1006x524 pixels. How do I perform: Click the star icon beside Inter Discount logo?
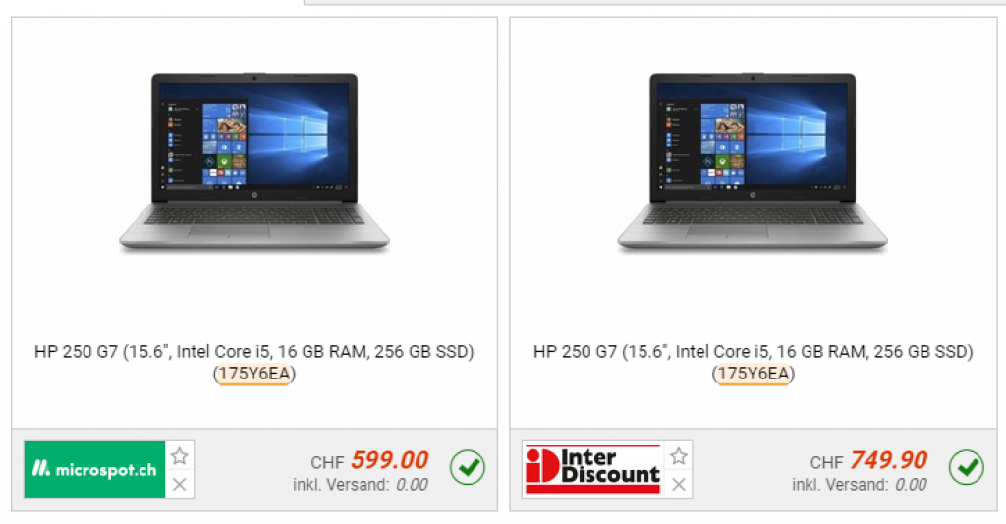[679, 456]
